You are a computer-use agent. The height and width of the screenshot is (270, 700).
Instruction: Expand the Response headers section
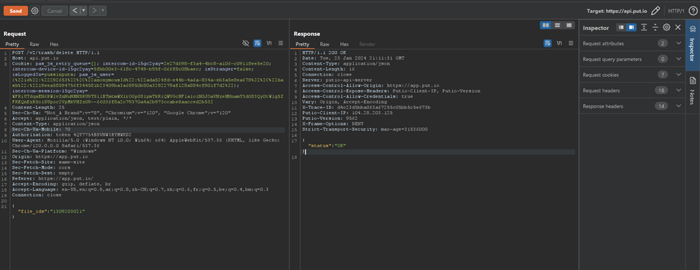[x=632, y=106]
